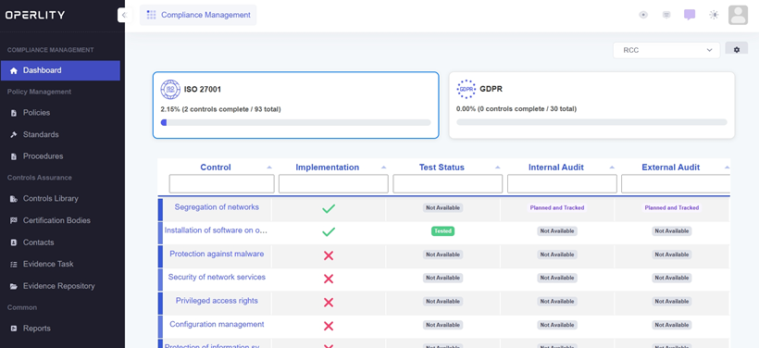Go to Dashboard in sidebar

[x=60, y=70]
